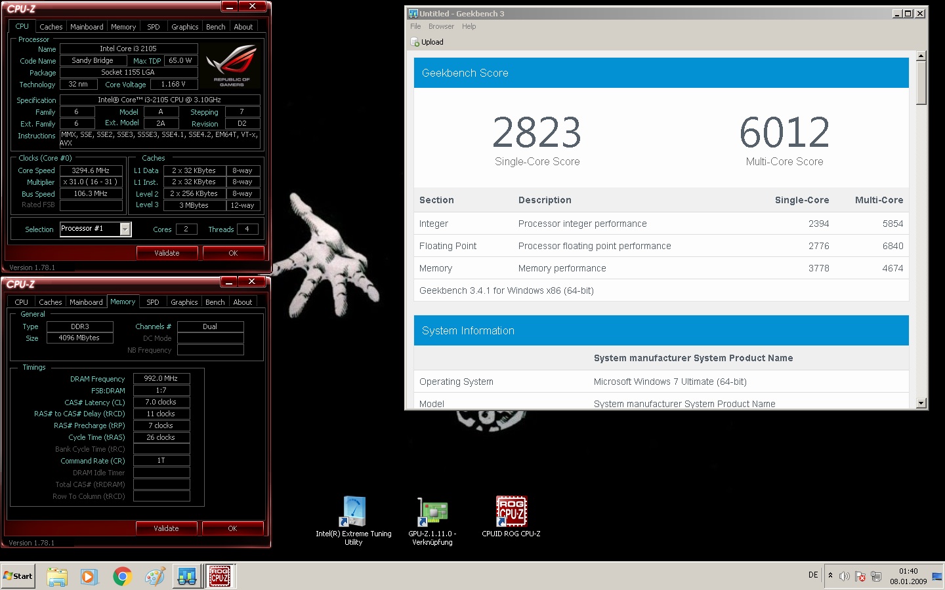Screen dimensions: 945x590
Task: Show hidden tray icons arrow
Action: 830,576
